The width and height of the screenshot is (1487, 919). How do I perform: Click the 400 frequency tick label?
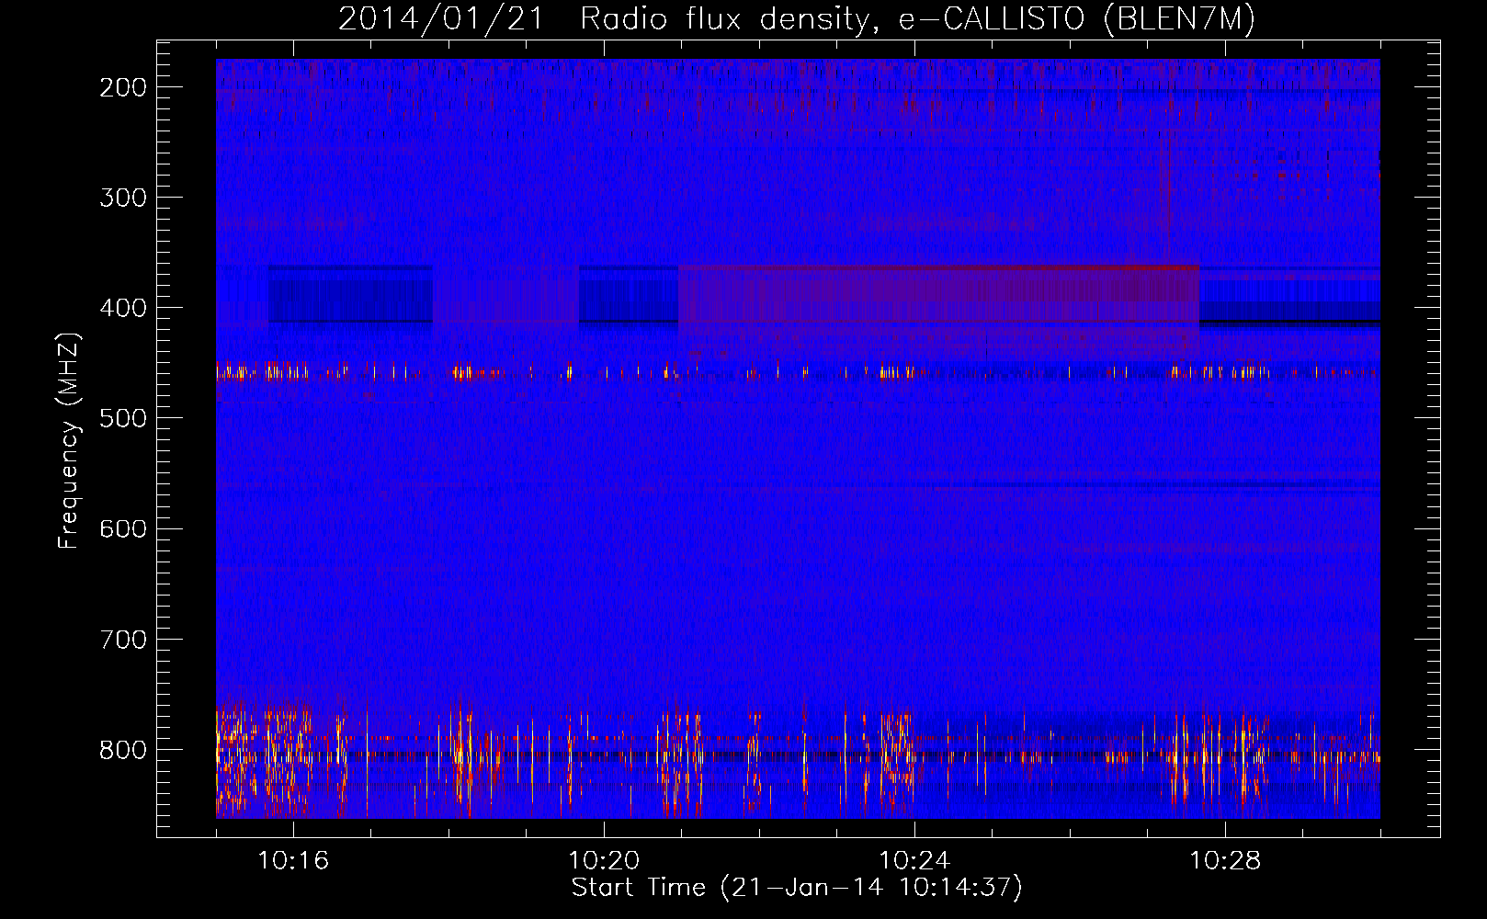pos(123,308)
